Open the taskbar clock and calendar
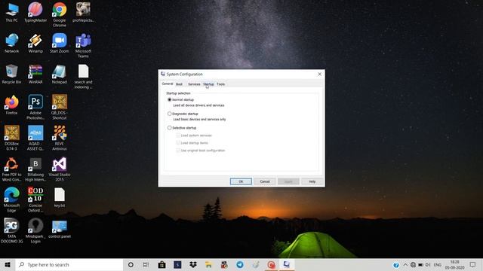483x271 pixels. click(454, 264)
